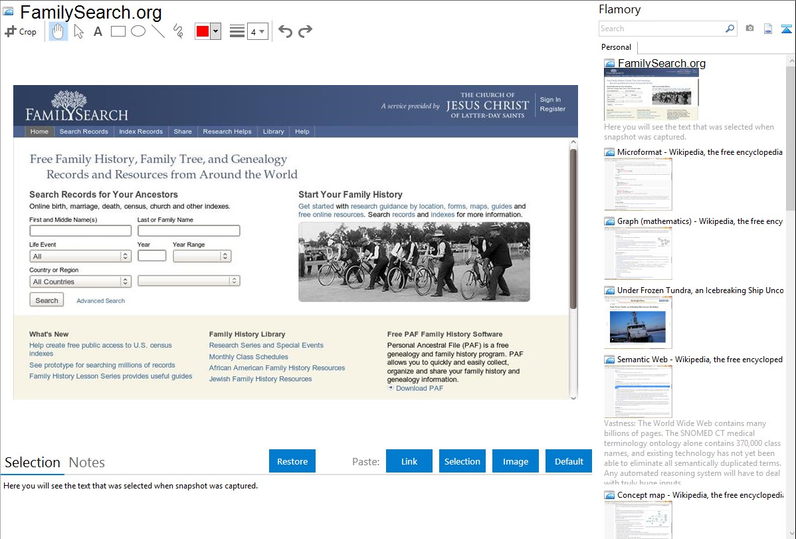Click the Year input field
796x539 pixels.
pyautogui.click(x=151, y=255)
